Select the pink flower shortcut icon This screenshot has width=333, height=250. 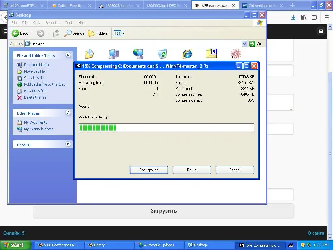[x=236, y=54]
